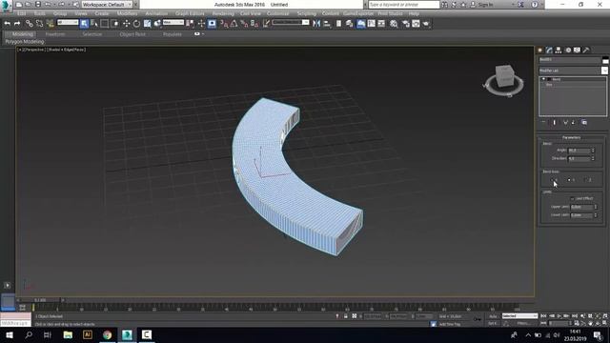Screen dimensions: 610x343
Task: Toggle the Ribbon display icon
Action: pos(360,24)
